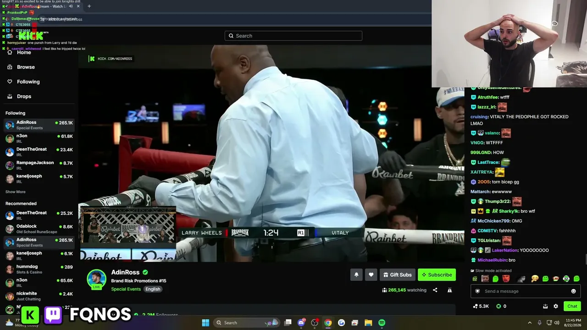
Task: Insert the red-faced quick emote
Action: (505, 279)
